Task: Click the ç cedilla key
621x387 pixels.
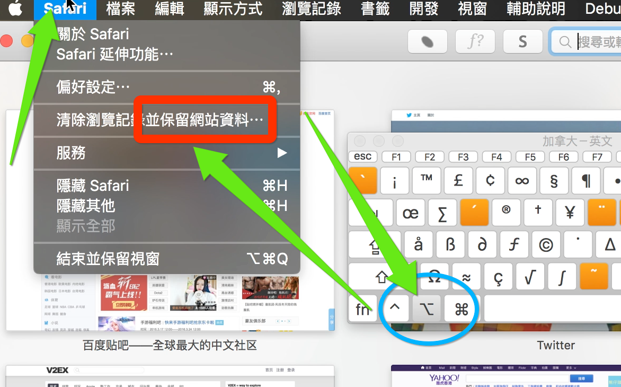Action: click(498, 277)
